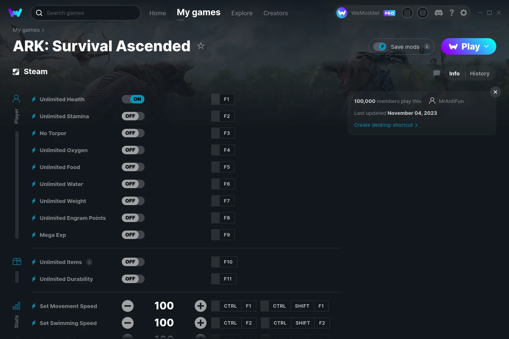This screenshot has width=509, height=339.
Task: Close the info panel
Action: [495, 92]
